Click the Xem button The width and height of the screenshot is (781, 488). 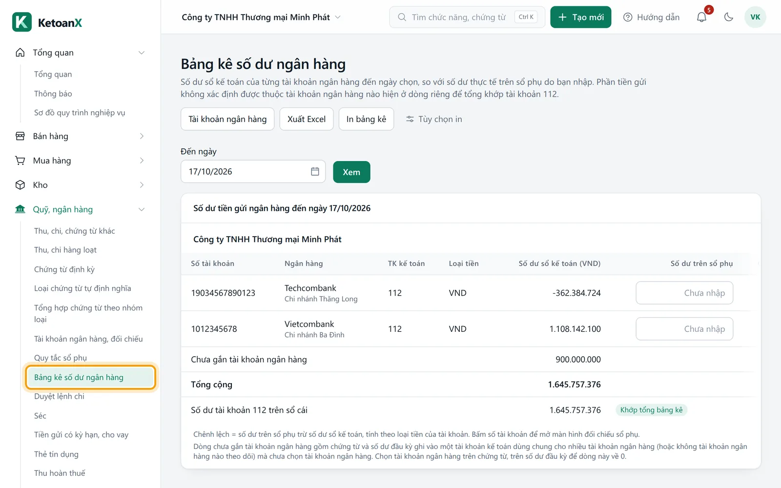coord(351,172)
